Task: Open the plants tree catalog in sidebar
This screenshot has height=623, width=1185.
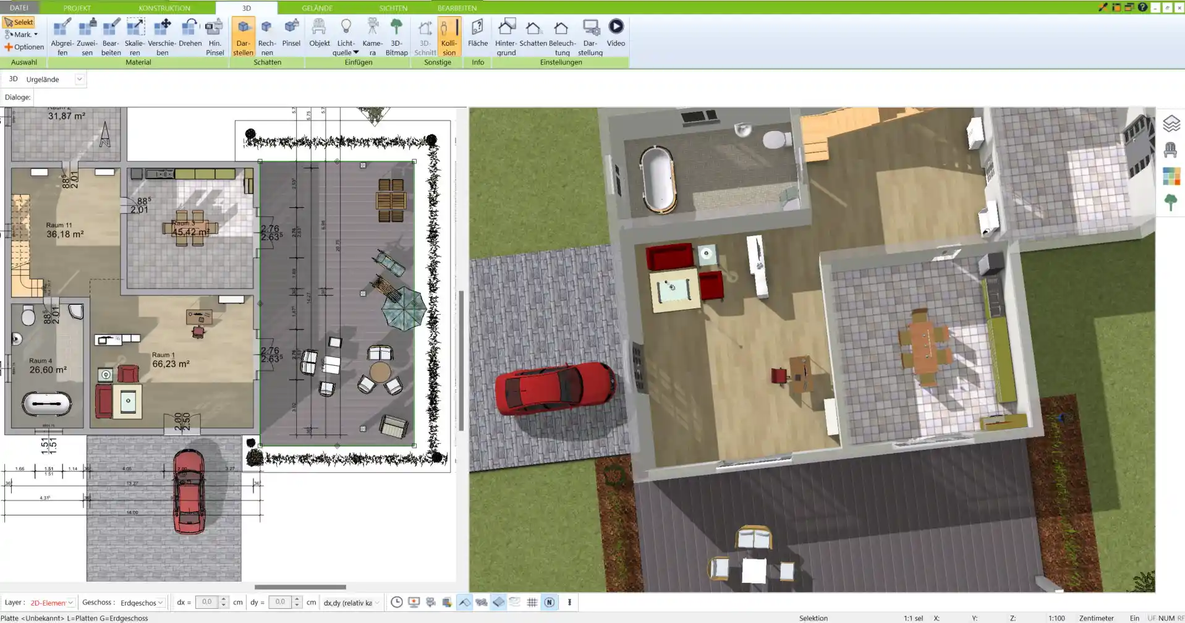Action: pos(1171,202)
